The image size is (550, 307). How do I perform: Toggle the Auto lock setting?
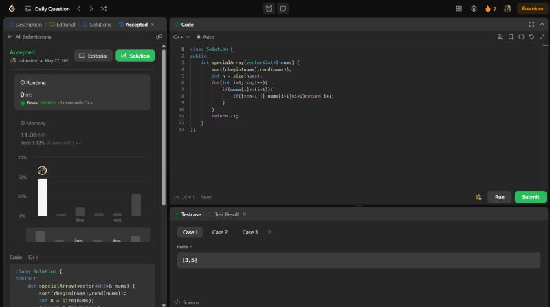click(x=206, y=37)
